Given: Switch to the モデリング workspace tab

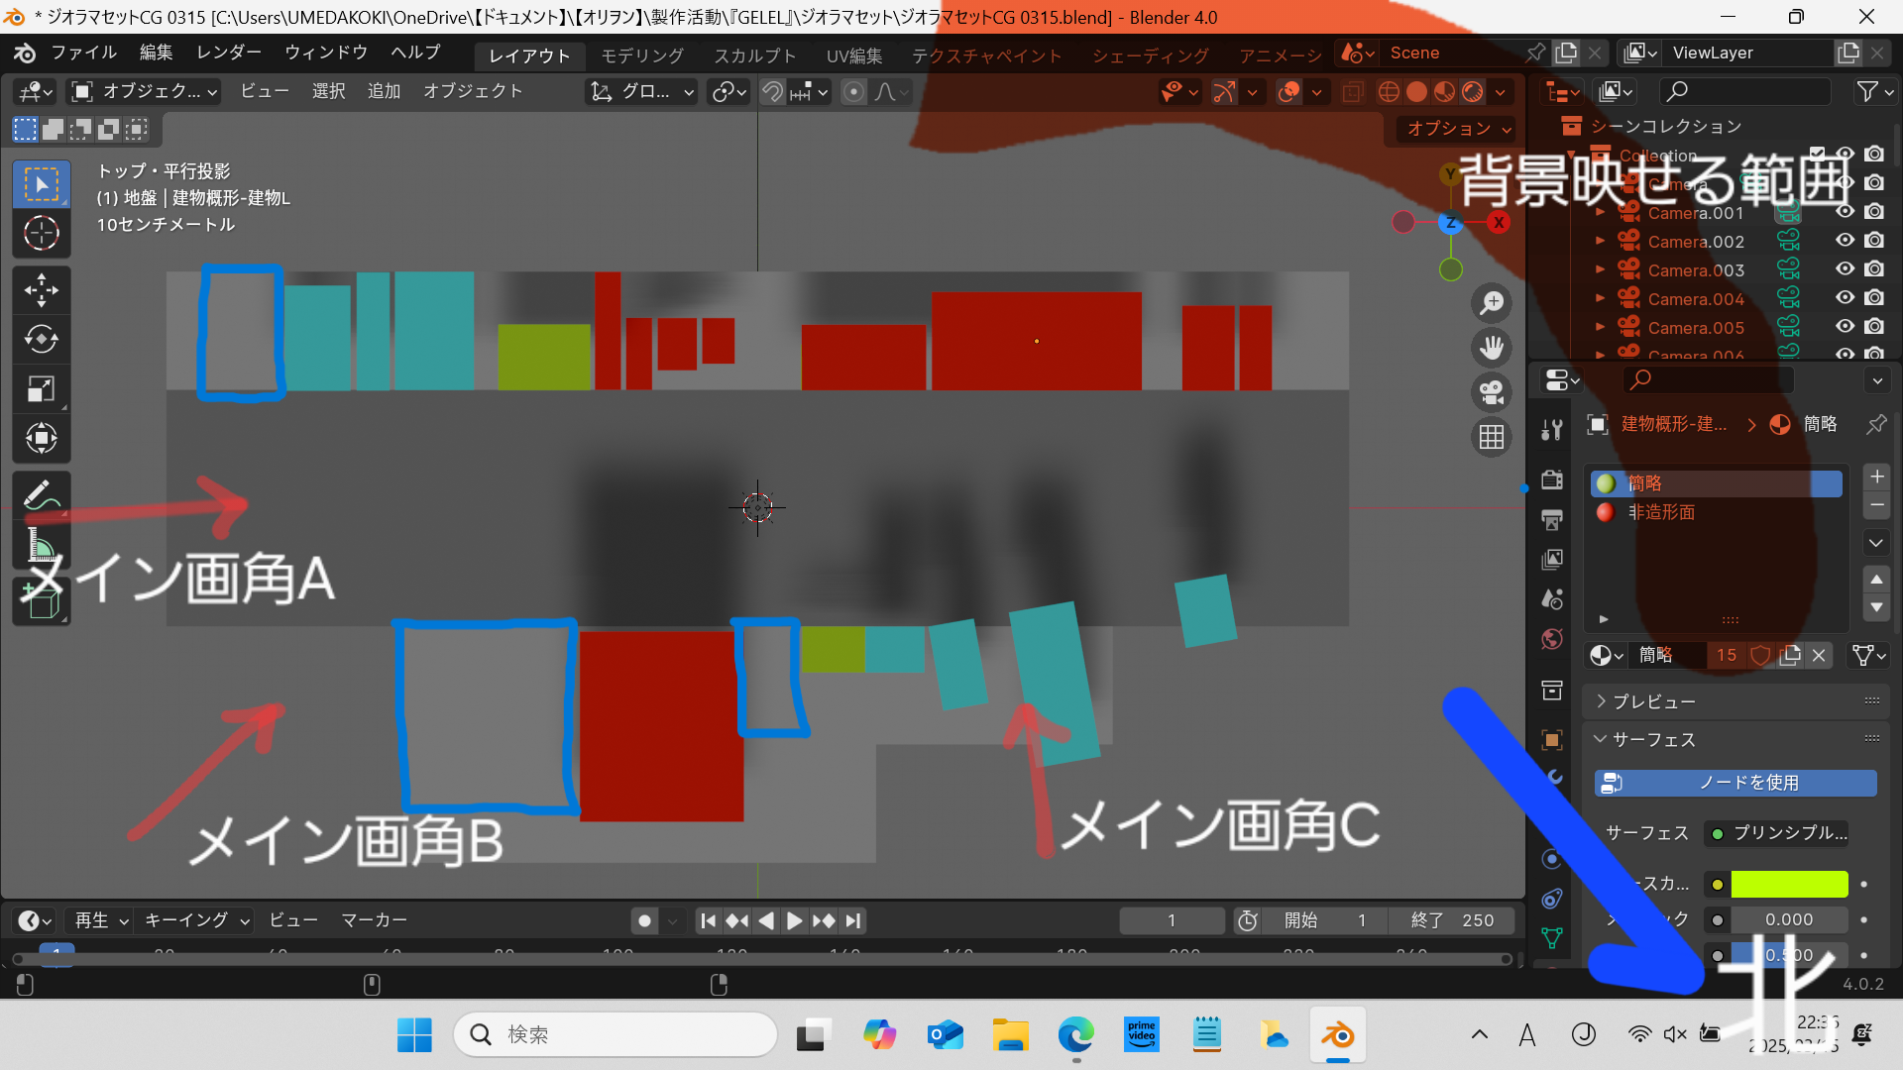Looking at the screenshot, I should (x=642, y=55).
